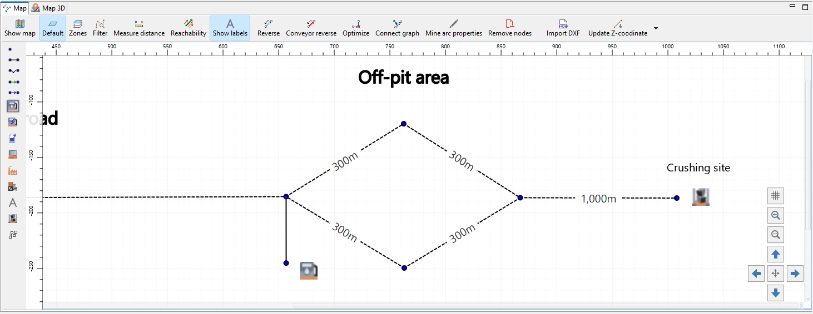Pan the map left with arrow button

756,274
